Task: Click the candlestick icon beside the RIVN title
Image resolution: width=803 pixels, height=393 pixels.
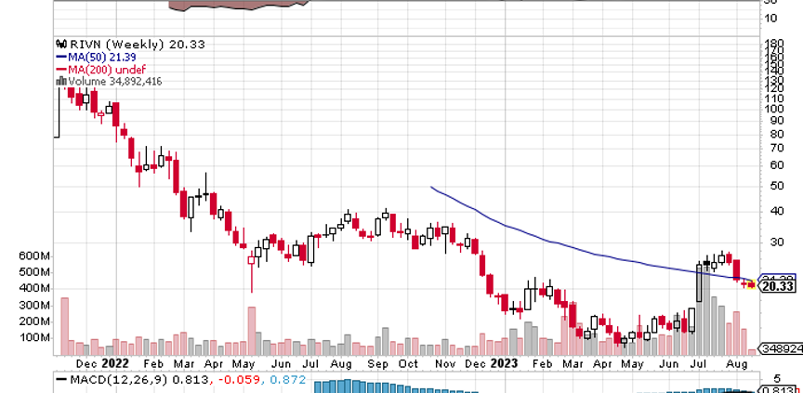Action: coord(60,43)
